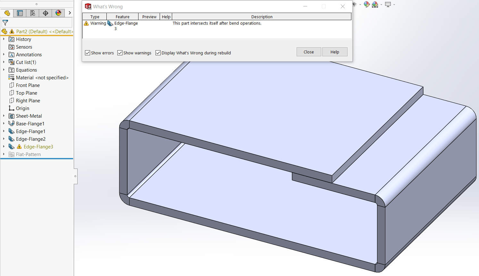Viewport: 479px width, 276px height.
Task: Open the DimXpertManager crosshair tab
Action: (x=46, y=13)
